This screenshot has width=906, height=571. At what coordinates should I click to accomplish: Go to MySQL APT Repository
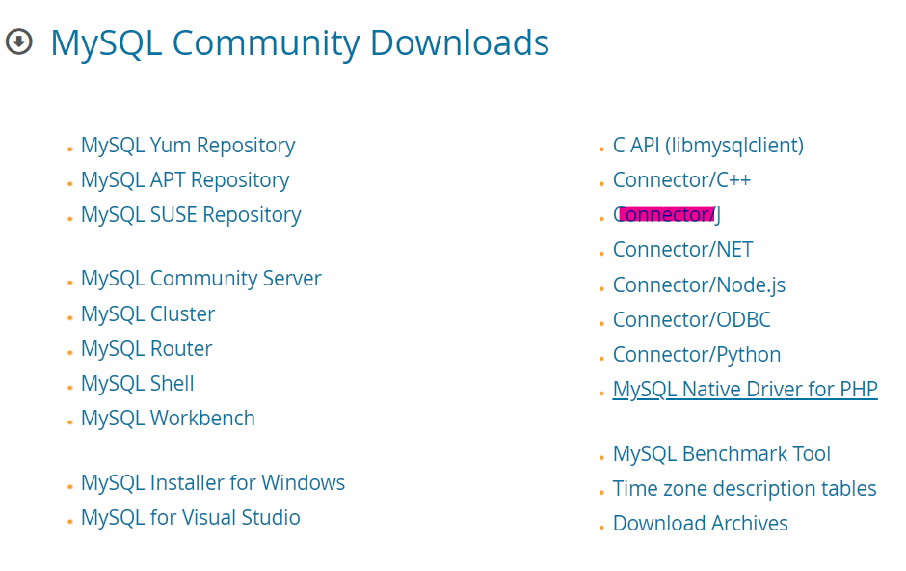[185, 180]
